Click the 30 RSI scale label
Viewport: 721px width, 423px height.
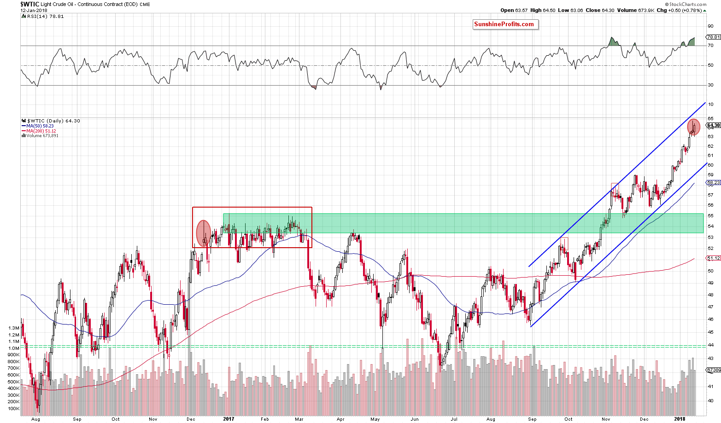tap(711, 85)
